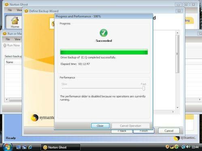Open File menu in Norton Ghost window

point(10,10)
